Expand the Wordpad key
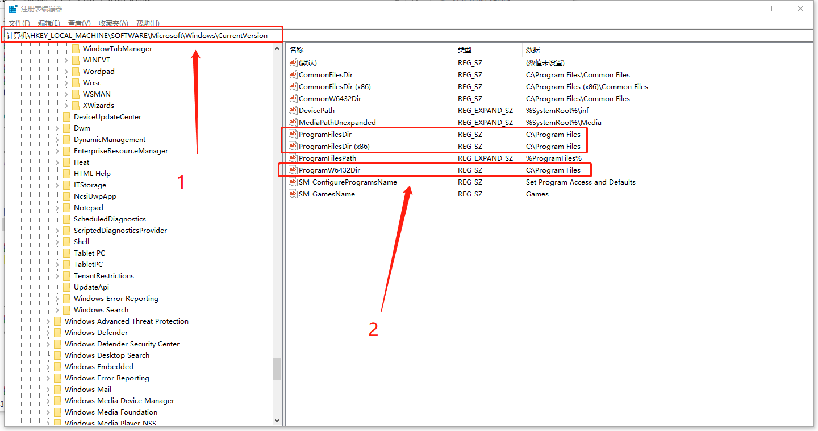 [66, 72]
